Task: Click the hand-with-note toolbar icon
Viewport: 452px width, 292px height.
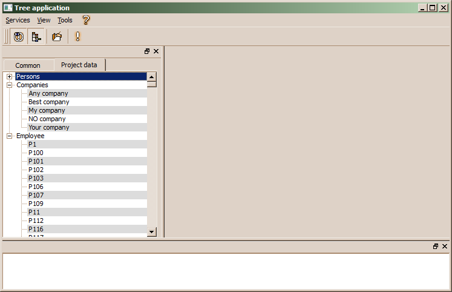Action: (57, 36)
